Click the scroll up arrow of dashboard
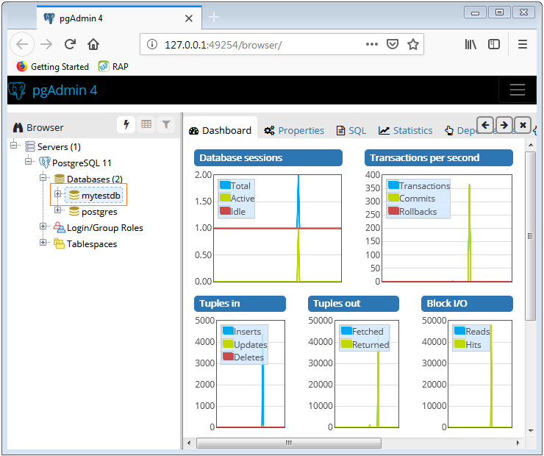The width and height of the screenshot is (544, 456). tap(531, 144)
